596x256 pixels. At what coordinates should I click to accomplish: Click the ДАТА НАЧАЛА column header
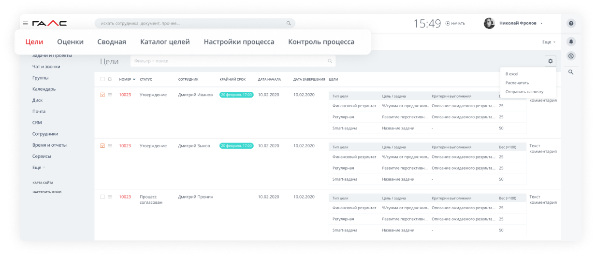coord(269,79)
